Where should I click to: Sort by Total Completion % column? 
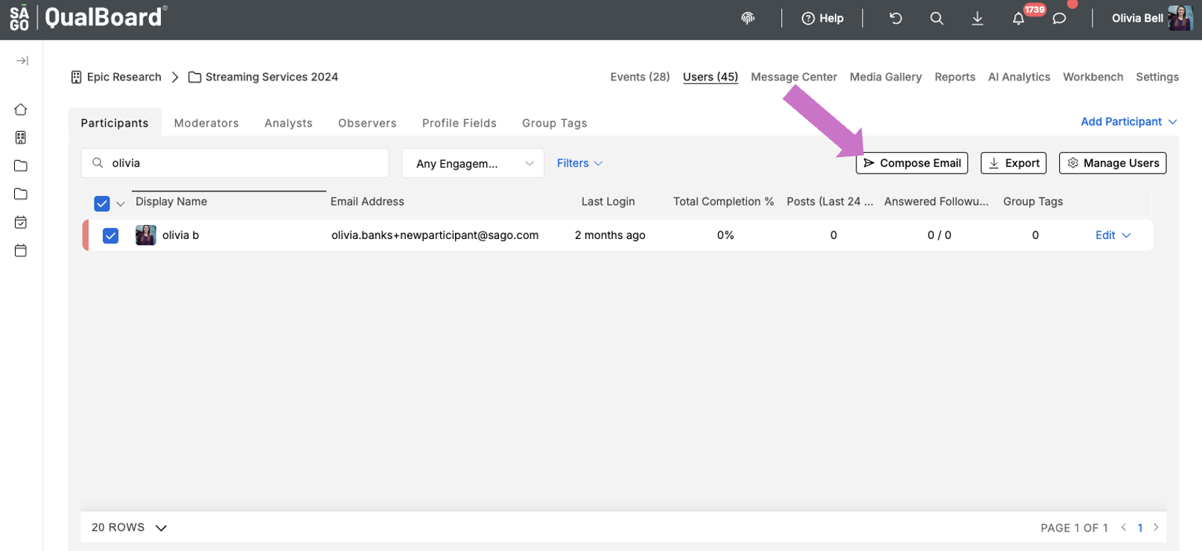coord(723,202)
